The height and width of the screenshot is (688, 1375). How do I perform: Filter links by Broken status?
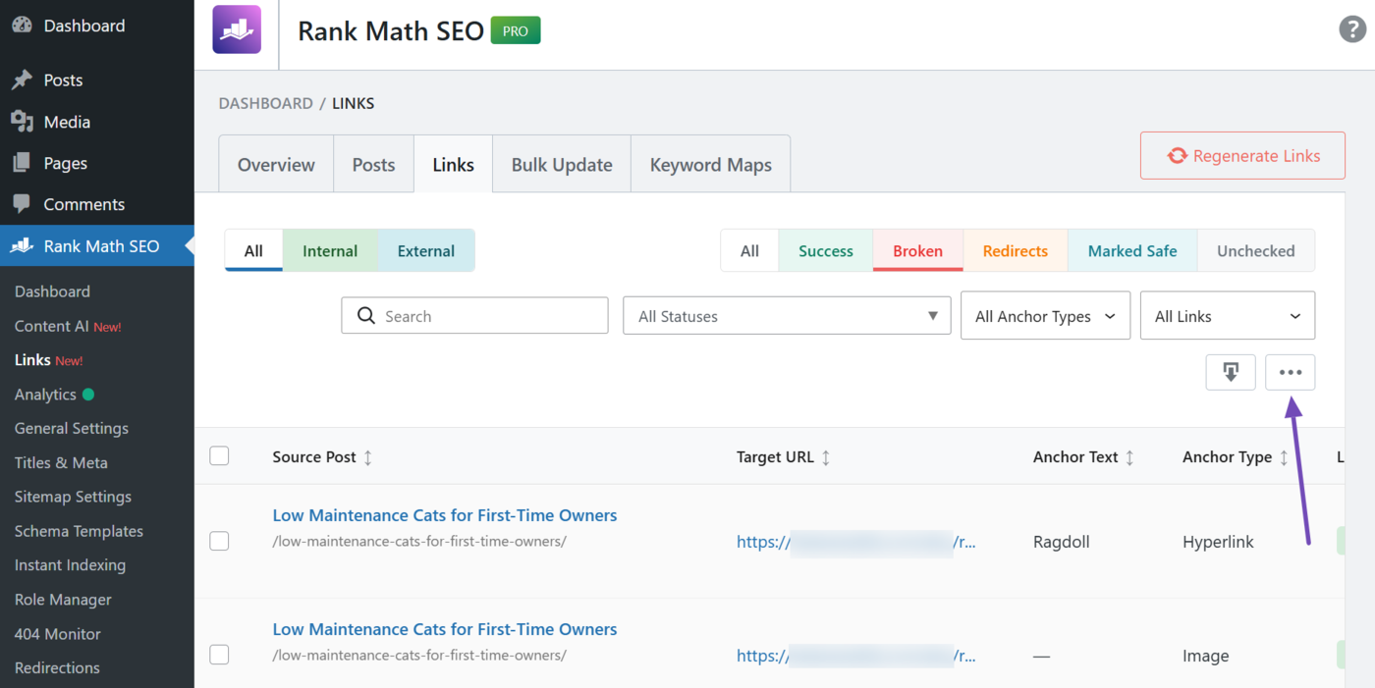point(917,250)
